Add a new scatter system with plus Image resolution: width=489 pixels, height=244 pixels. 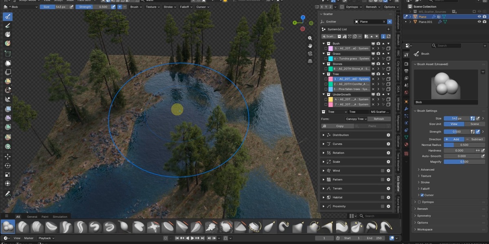388,29
